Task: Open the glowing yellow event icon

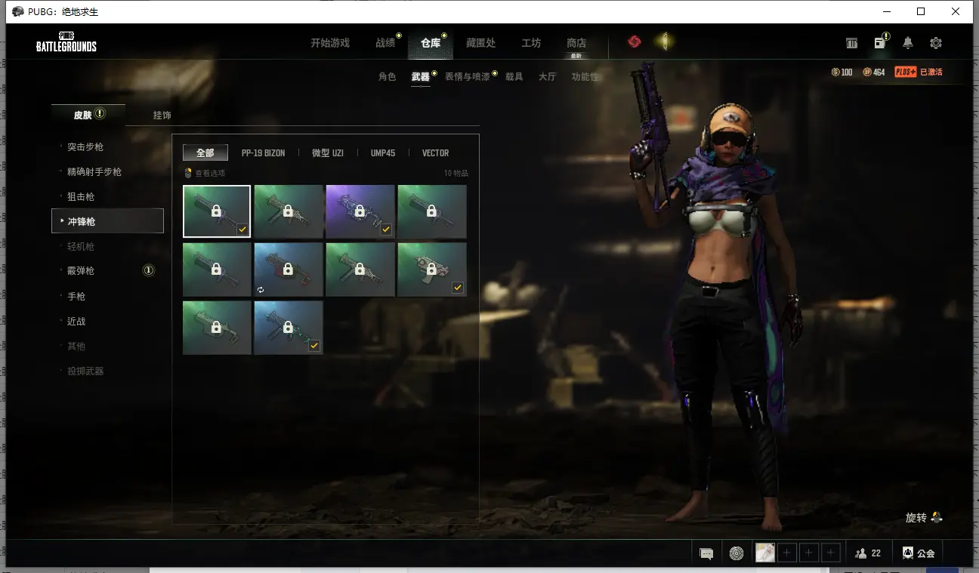Action: point(665,42)
